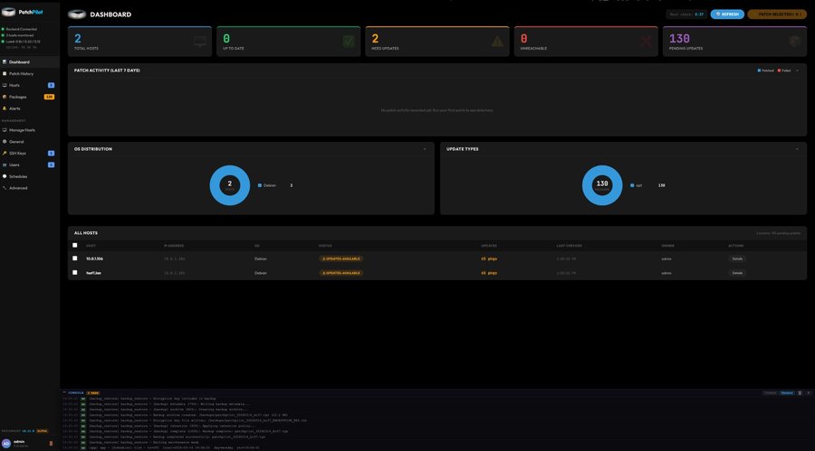Image resolution: width=815 pixels, height=451 pixels.
Task: Click the Next check timer display
Action: tap(686, 14)
